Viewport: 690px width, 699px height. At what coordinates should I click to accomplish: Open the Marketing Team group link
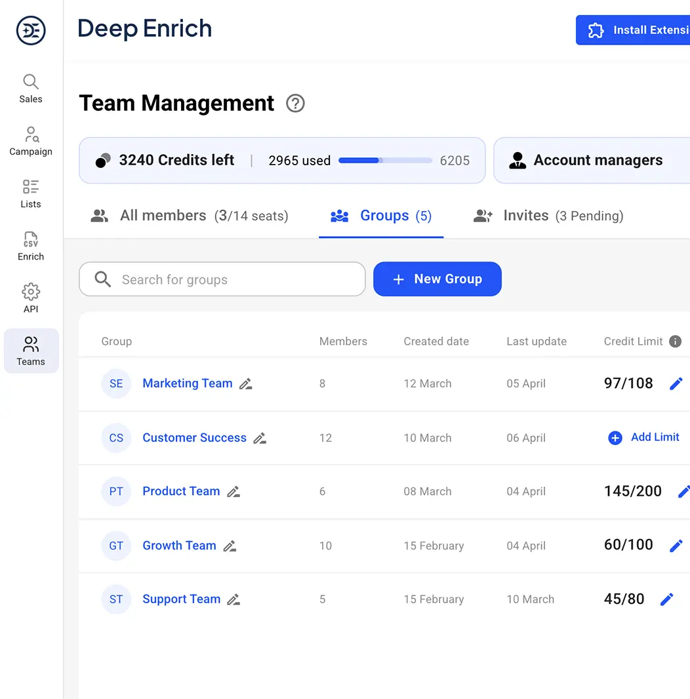[188, 384]
